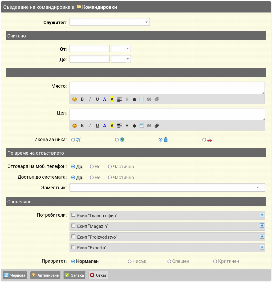Check the Екип "Proizvodstvo" checkbox
272x282 pixels.
click(x=73, y=237)
